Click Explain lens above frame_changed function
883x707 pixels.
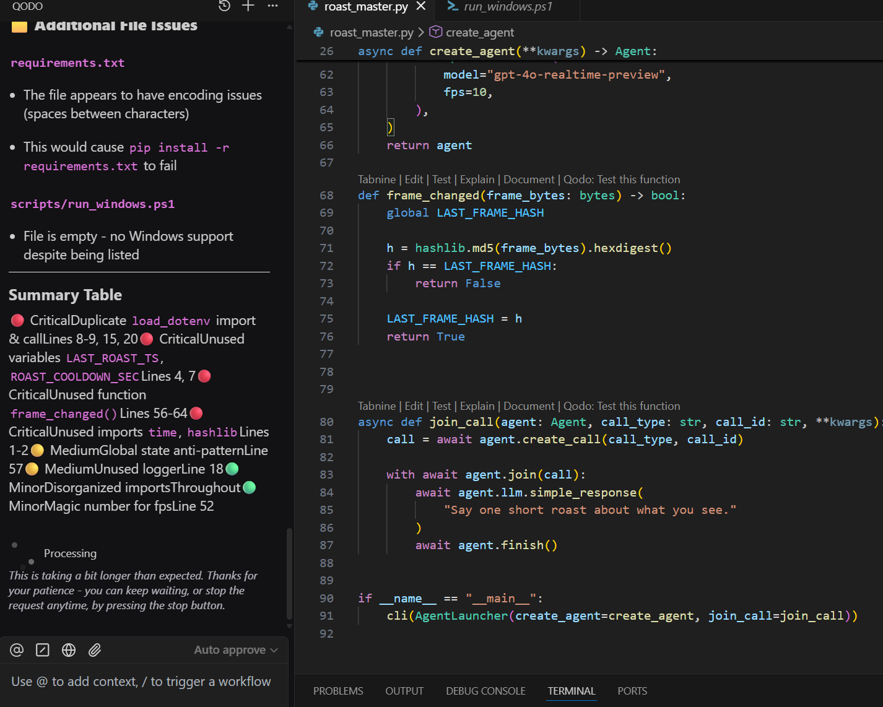(477, 180)
